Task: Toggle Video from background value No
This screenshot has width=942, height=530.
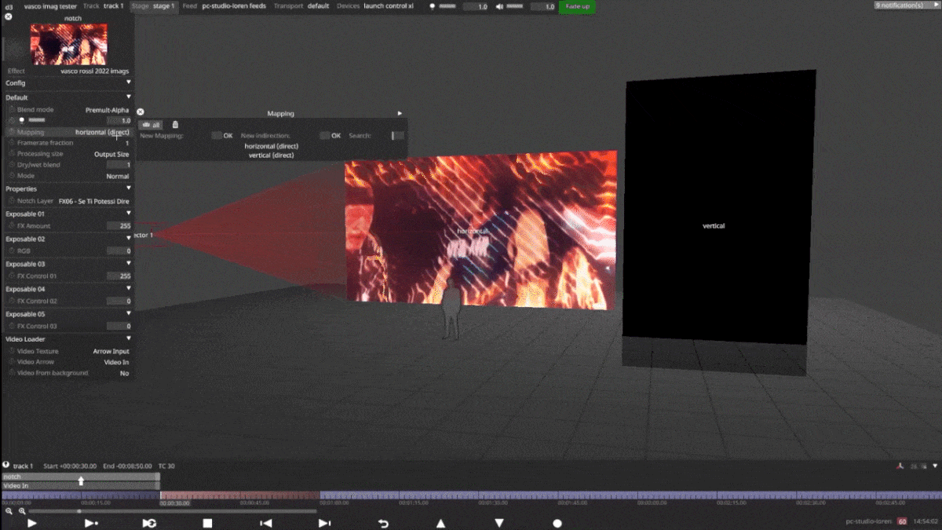Action: point(125,373)
